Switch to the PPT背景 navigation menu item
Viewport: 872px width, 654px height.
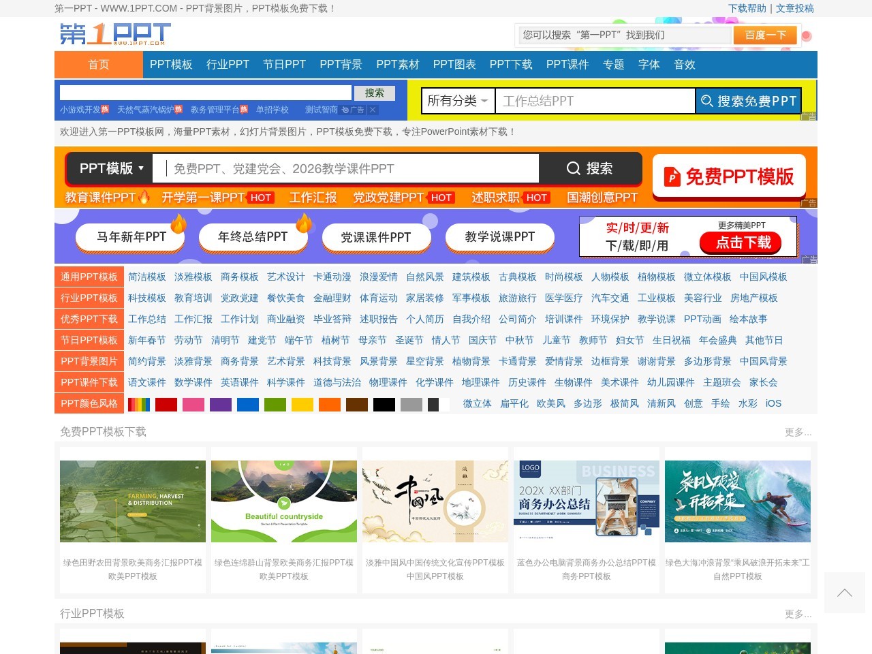coord(339,65)
